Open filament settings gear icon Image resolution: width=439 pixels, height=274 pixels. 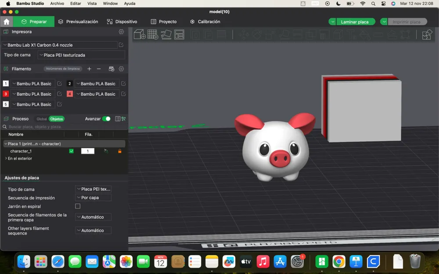[121, 69]
